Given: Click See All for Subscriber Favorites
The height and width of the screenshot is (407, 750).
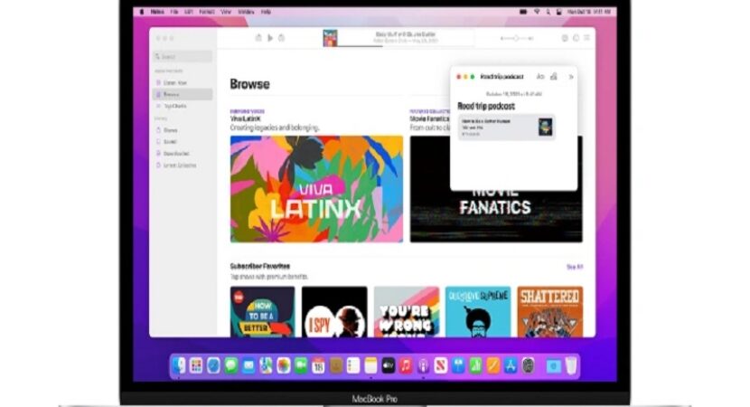Looking at the screenshot, I should [575, 267].
